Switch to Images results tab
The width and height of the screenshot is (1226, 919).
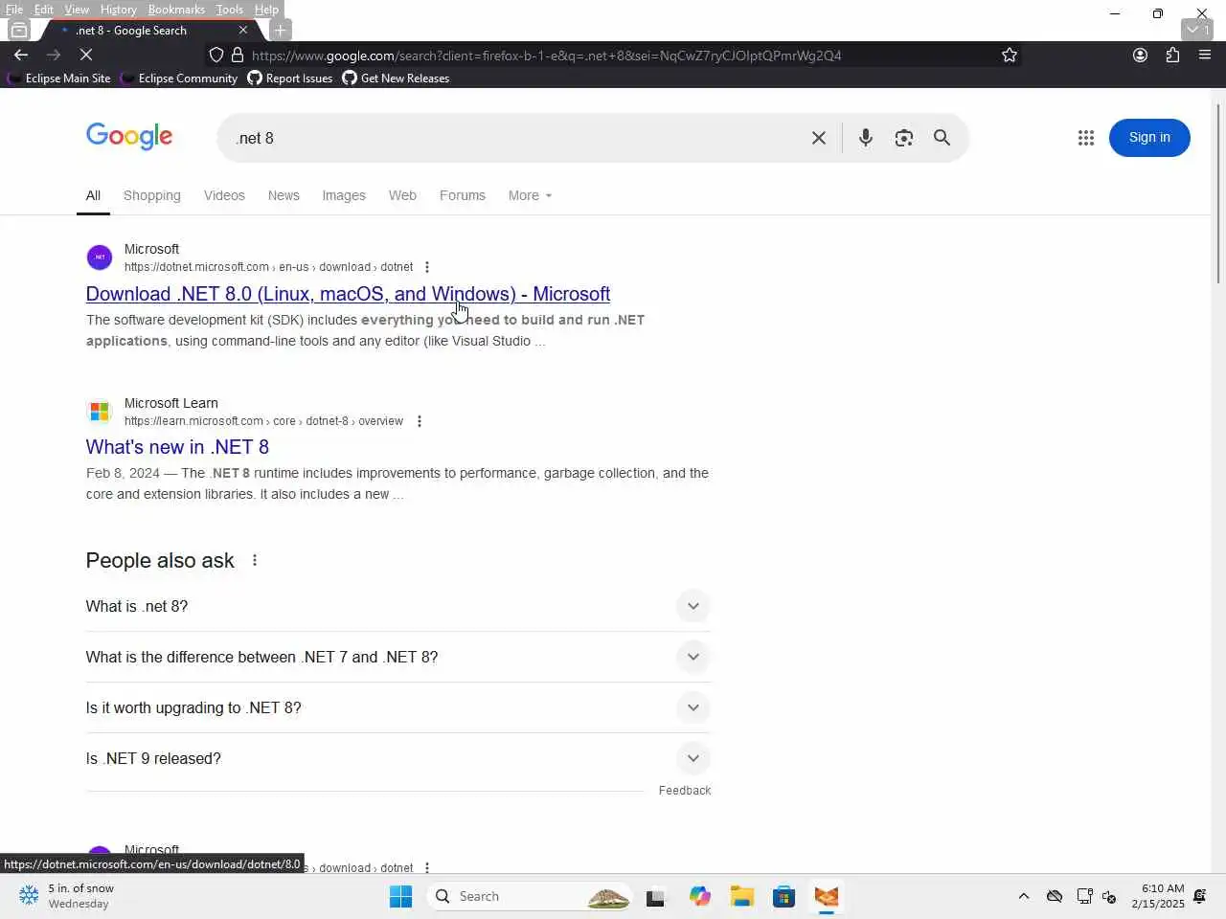(344, 195)
